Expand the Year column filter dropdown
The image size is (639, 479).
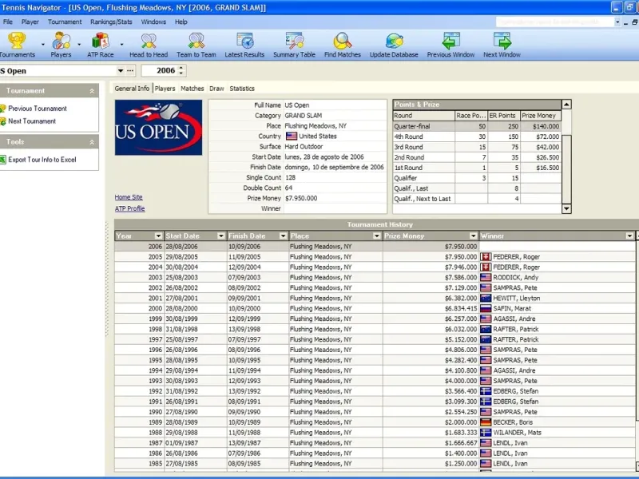[157, 236]
